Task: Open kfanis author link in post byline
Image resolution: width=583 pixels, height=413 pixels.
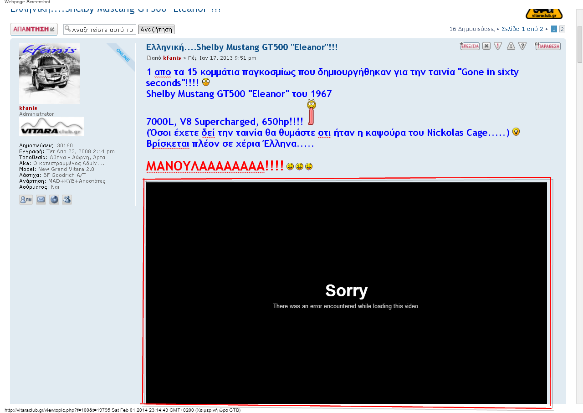Action: (x=172, y=58)
